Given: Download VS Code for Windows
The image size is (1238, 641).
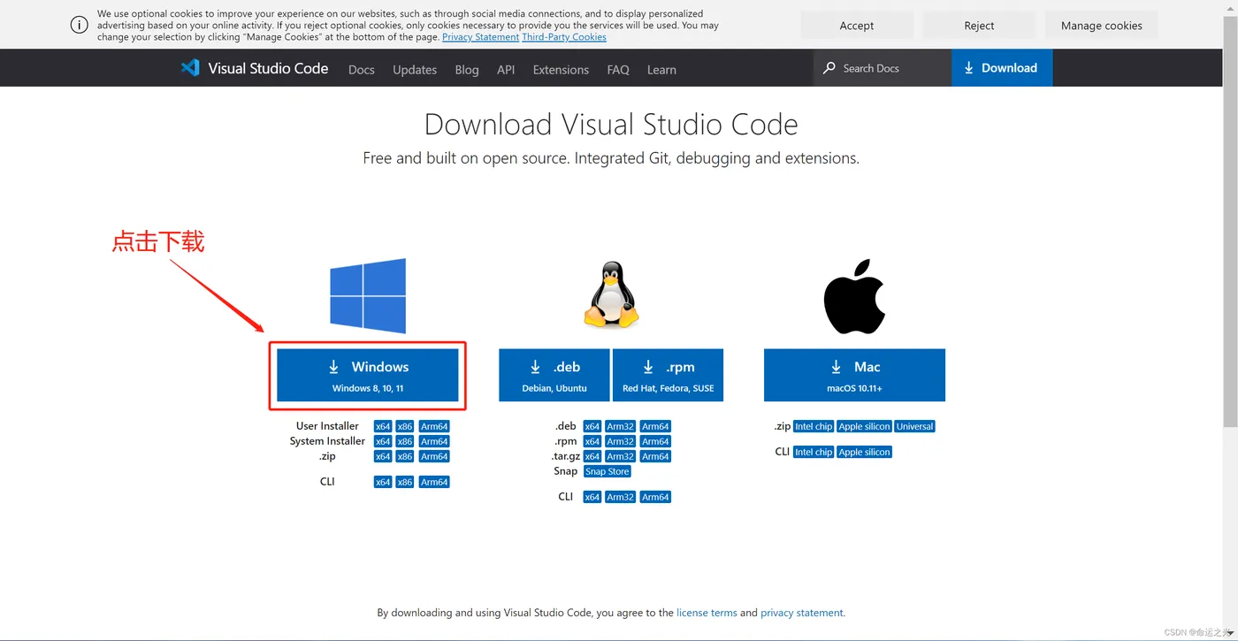Looking at the screenshot, I should coord(368,375).
